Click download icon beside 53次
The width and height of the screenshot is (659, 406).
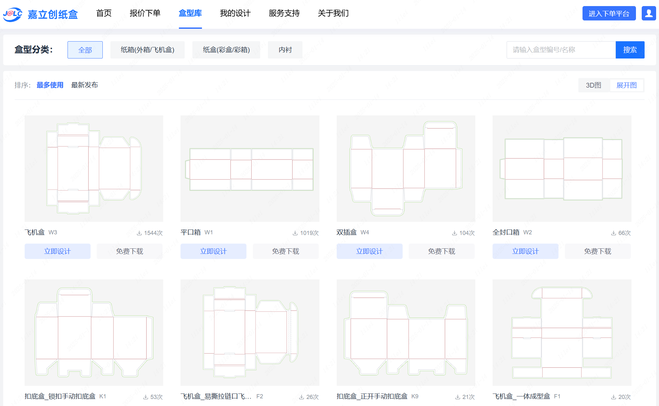point(146,397)
